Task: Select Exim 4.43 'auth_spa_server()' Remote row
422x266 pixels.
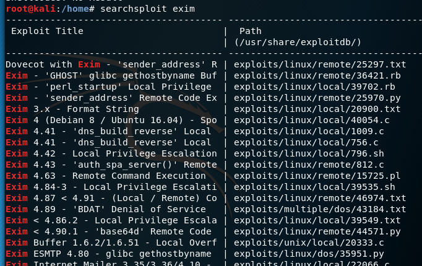Action: coord(111,165)
